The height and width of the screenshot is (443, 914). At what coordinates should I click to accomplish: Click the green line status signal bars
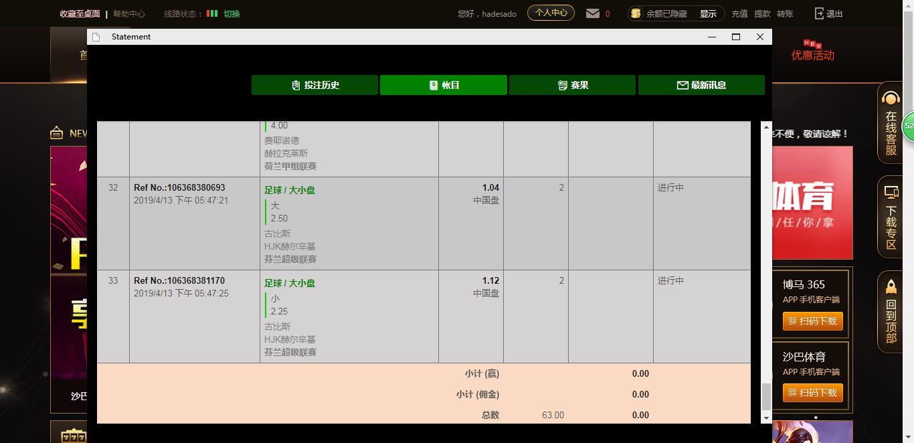pos(212,13)
